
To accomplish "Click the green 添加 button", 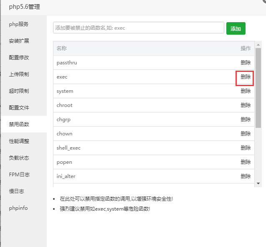I will click(x=236, y=28).
